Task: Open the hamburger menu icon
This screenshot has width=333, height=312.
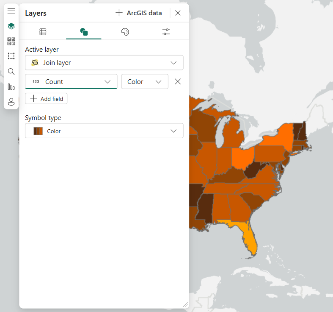Action: point(11,11)
